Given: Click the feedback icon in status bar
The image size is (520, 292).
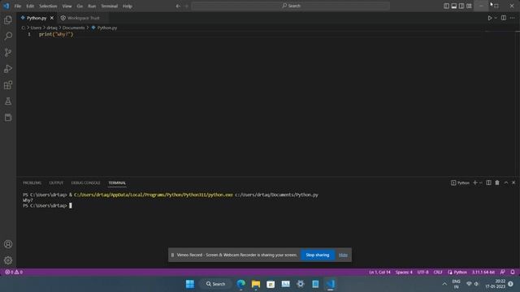Looking at the screenshot, I should [x=503, y=273].
